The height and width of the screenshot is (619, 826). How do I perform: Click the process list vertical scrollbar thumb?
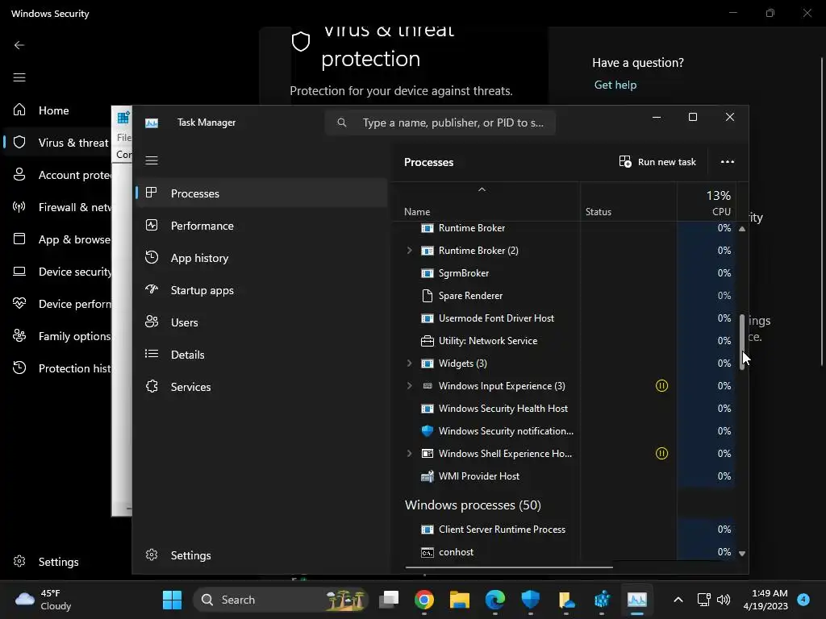742,342
